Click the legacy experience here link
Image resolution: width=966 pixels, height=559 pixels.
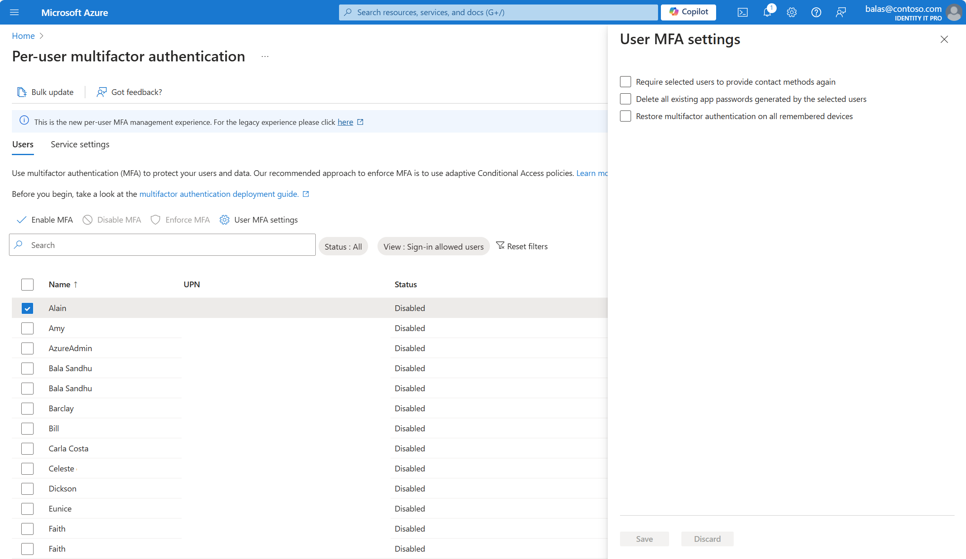point(344,122)
